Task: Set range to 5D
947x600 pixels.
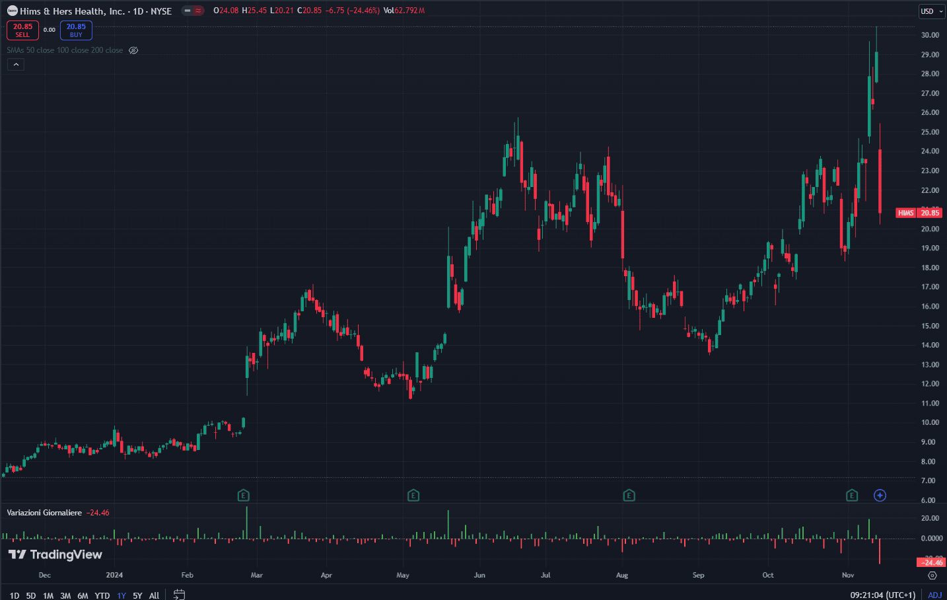Action: (31, 595)
